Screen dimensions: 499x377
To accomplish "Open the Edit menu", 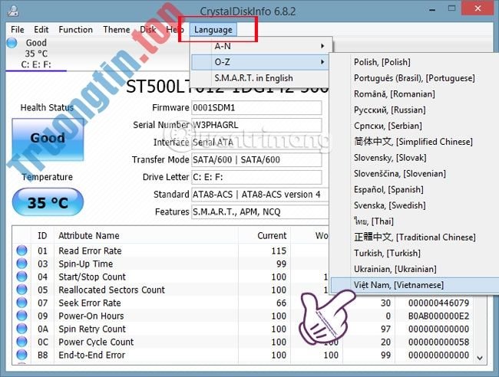I will coord(41,30).
